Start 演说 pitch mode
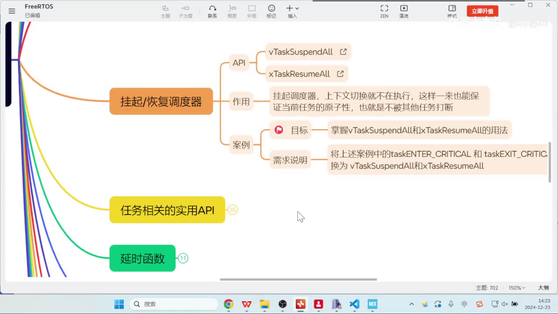 [404, 11]
